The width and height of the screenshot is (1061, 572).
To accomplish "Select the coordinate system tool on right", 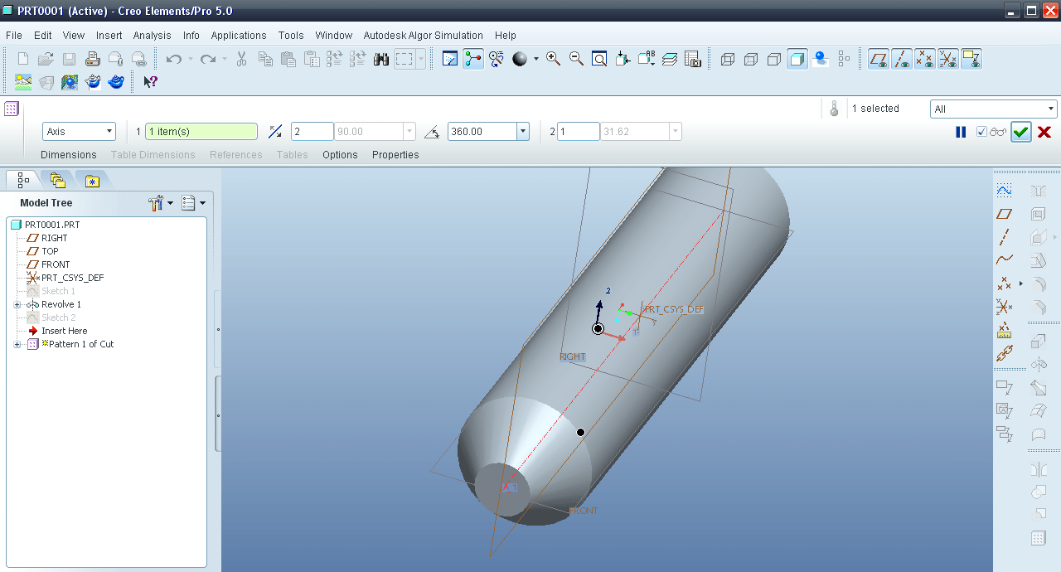I will pos(1005,307).
